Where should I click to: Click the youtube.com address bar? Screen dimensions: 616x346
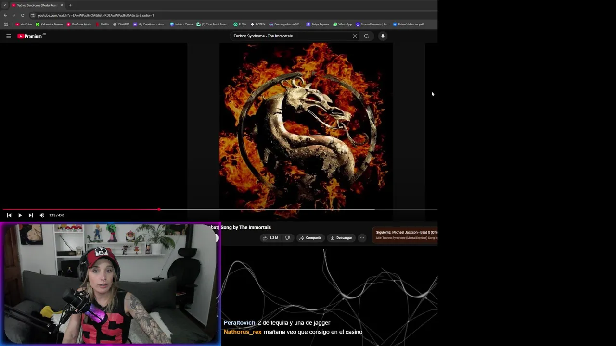point(96,15)
